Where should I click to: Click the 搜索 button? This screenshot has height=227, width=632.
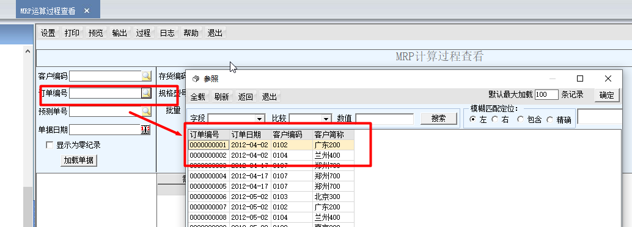pyautogui.click(x=438, y=118)
